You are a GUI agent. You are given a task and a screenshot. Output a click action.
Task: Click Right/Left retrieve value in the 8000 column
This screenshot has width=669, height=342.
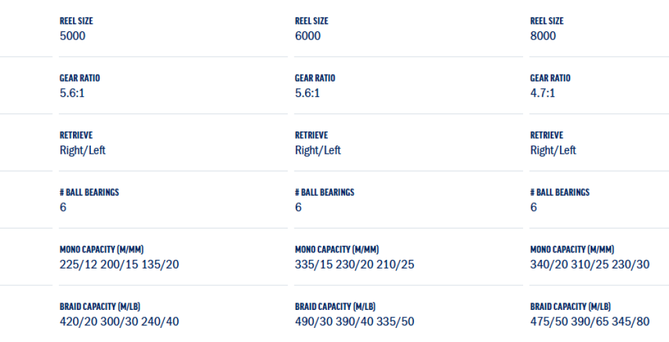pyautogui.click(x=553, y=150)
